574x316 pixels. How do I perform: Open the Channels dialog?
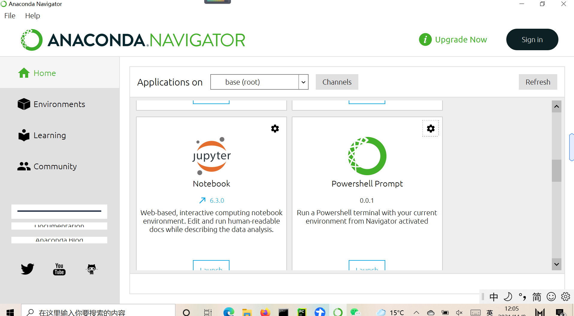(x=337, y=82)
